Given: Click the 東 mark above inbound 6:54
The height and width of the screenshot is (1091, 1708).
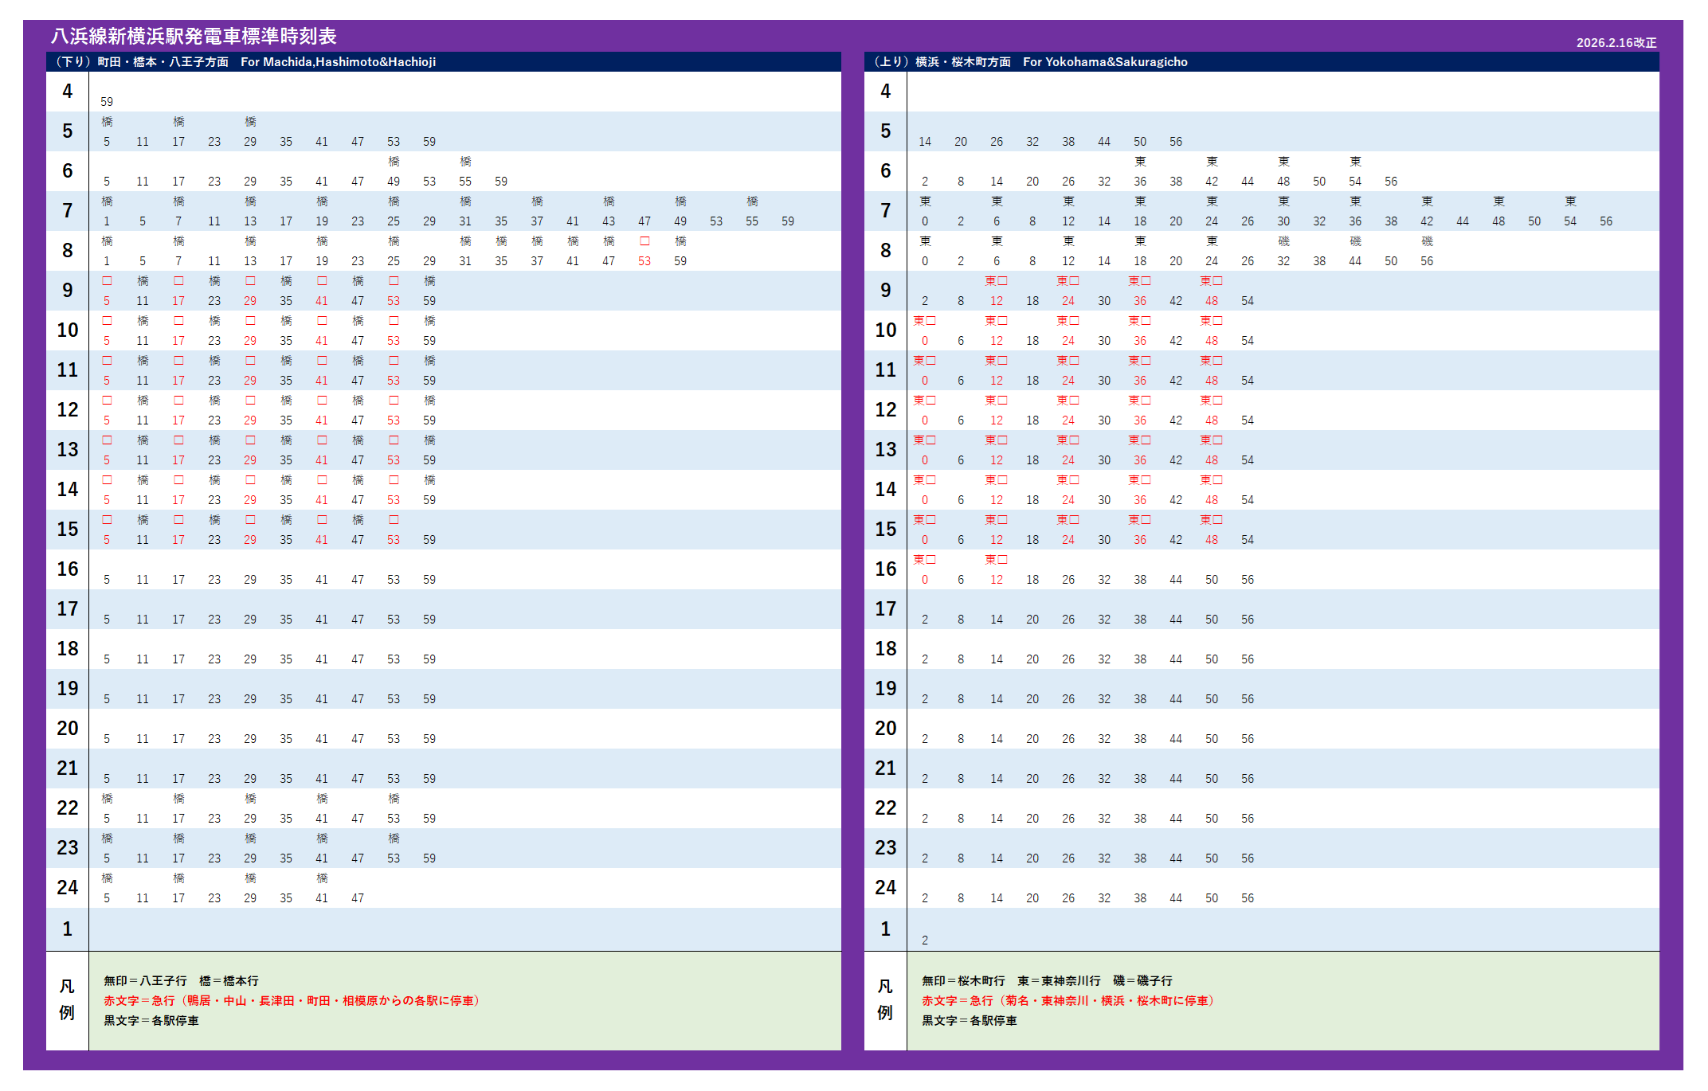Looking at the screenshot, I should (x=1355, y=162).
